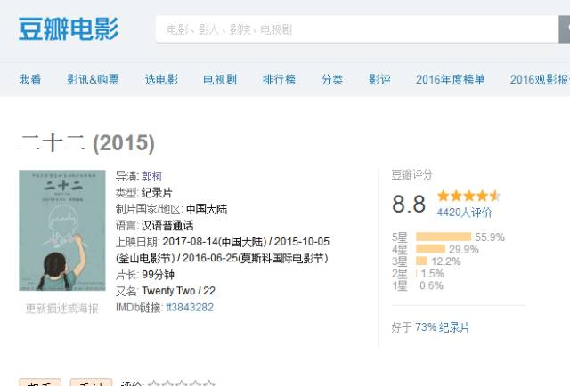This screenshot has width=570, height=386.
Task: Open the 我看 navigation tab
Action: 30,79
